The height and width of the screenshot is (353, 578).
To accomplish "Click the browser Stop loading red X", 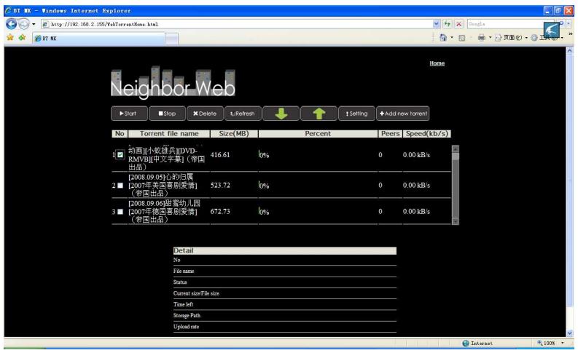I will click(x=458, y=24).
